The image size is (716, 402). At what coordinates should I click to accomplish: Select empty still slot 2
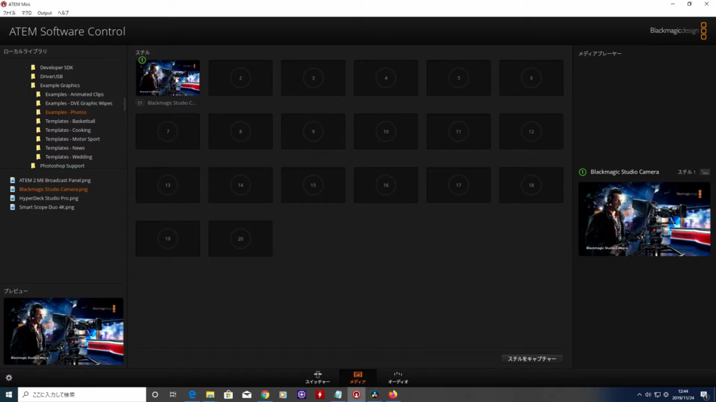coord(241,78)
